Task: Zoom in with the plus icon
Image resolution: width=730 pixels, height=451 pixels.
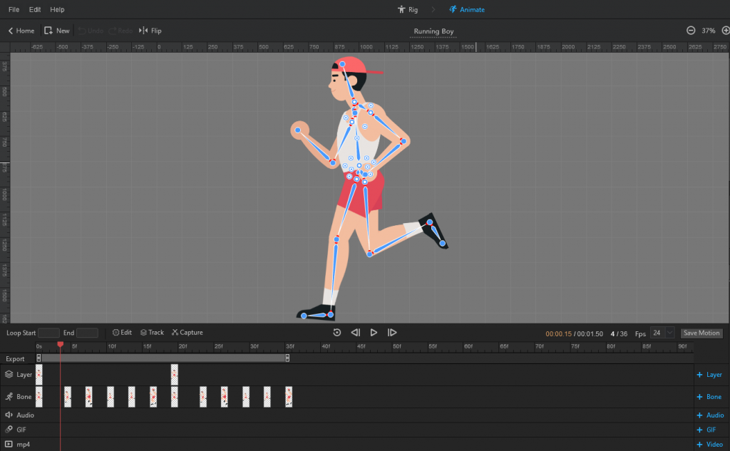Action: tap(725, 31)
